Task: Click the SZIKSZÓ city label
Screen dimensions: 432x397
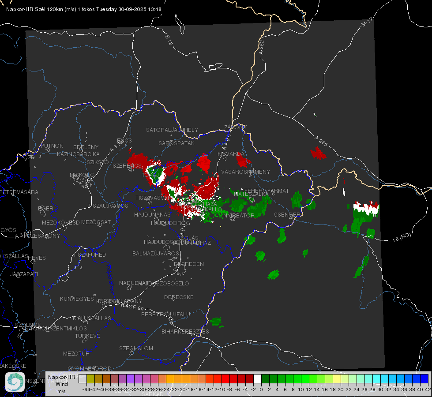Action: (98, 162)
